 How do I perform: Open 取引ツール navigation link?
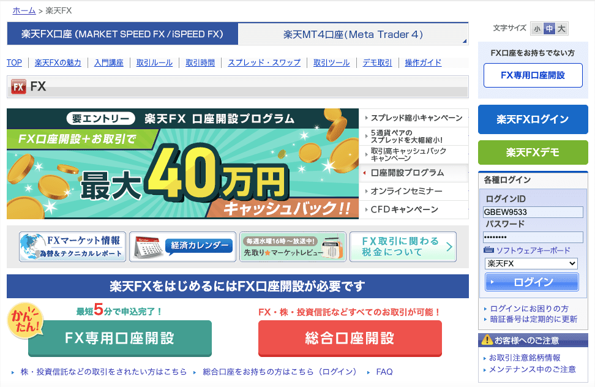click(332, 62)
